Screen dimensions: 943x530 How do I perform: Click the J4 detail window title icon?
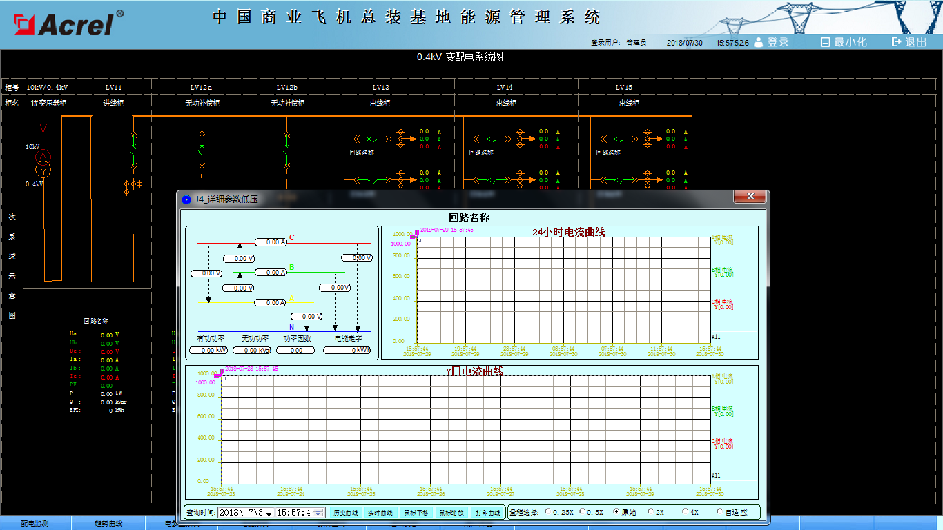186,199
